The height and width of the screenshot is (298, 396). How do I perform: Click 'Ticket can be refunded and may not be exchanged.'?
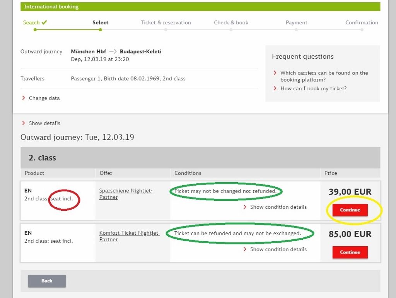[238, 234]
